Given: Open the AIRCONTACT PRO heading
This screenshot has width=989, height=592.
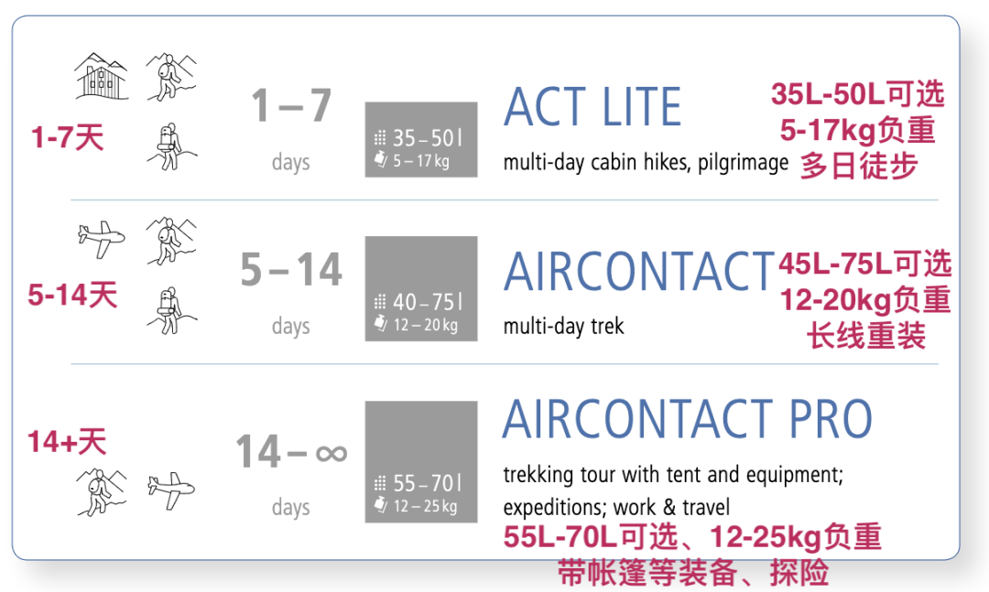Looking at the screenshot, I should tap(687, 420).
